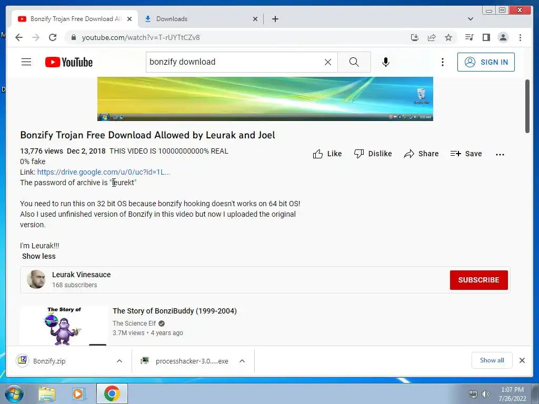This screenshot has height=404, width=539.
Task: Go back with the browser back arrow
Action: point(19,37)
